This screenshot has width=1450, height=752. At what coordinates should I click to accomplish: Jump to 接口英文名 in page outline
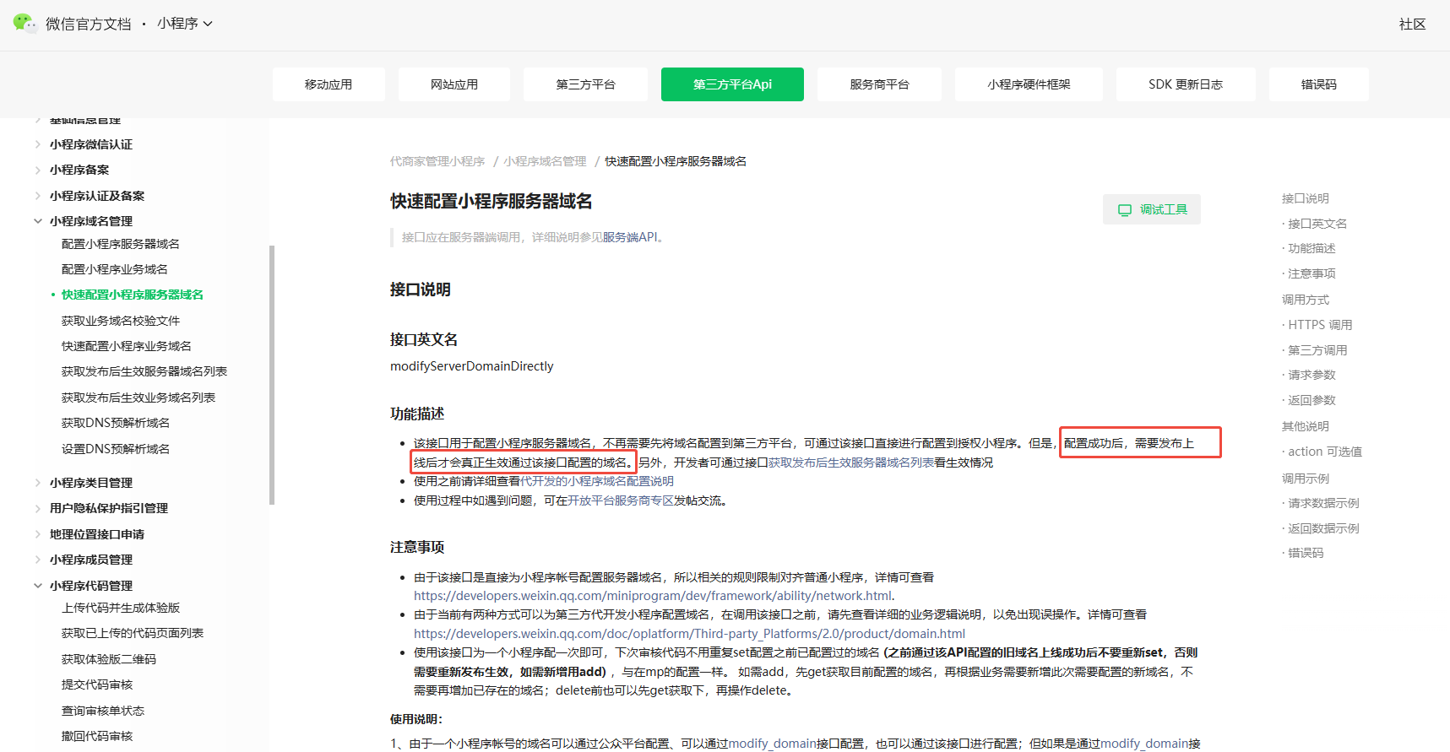click(1317, 224)
